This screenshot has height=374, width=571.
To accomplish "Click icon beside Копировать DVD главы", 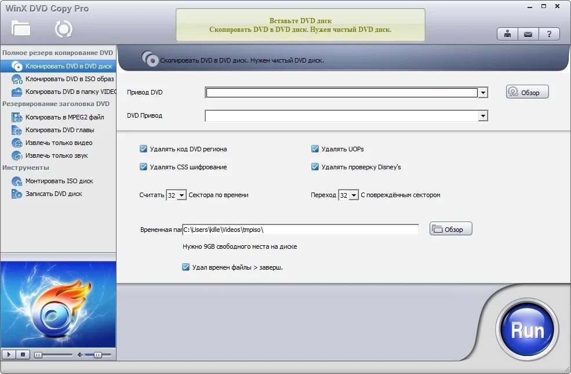I will (x=17, y=130).
